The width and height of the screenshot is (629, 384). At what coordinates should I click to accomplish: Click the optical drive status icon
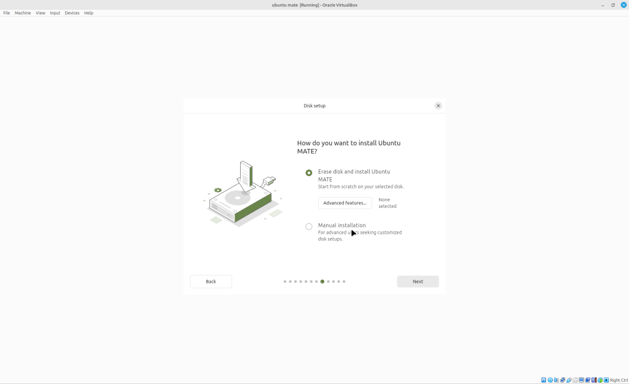[x=550, y=380]
